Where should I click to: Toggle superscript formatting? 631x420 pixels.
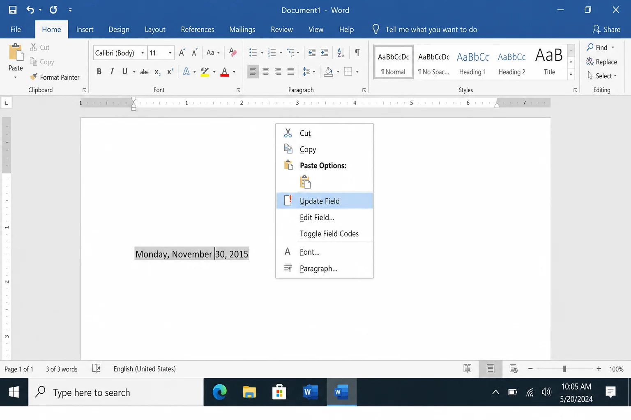pos(170,72)
